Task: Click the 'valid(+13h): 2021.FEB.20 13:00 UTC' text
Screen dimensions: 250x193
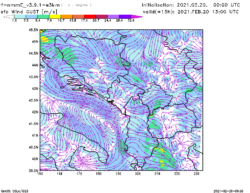Action: pos(191,12)
